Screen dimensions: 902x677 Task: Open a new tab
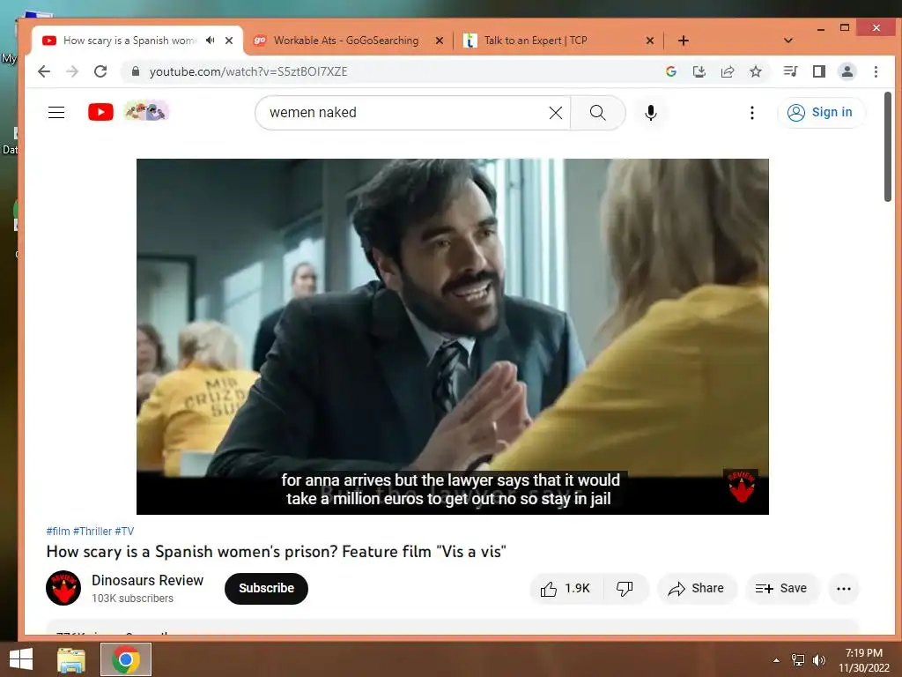[x=683, y=41]
